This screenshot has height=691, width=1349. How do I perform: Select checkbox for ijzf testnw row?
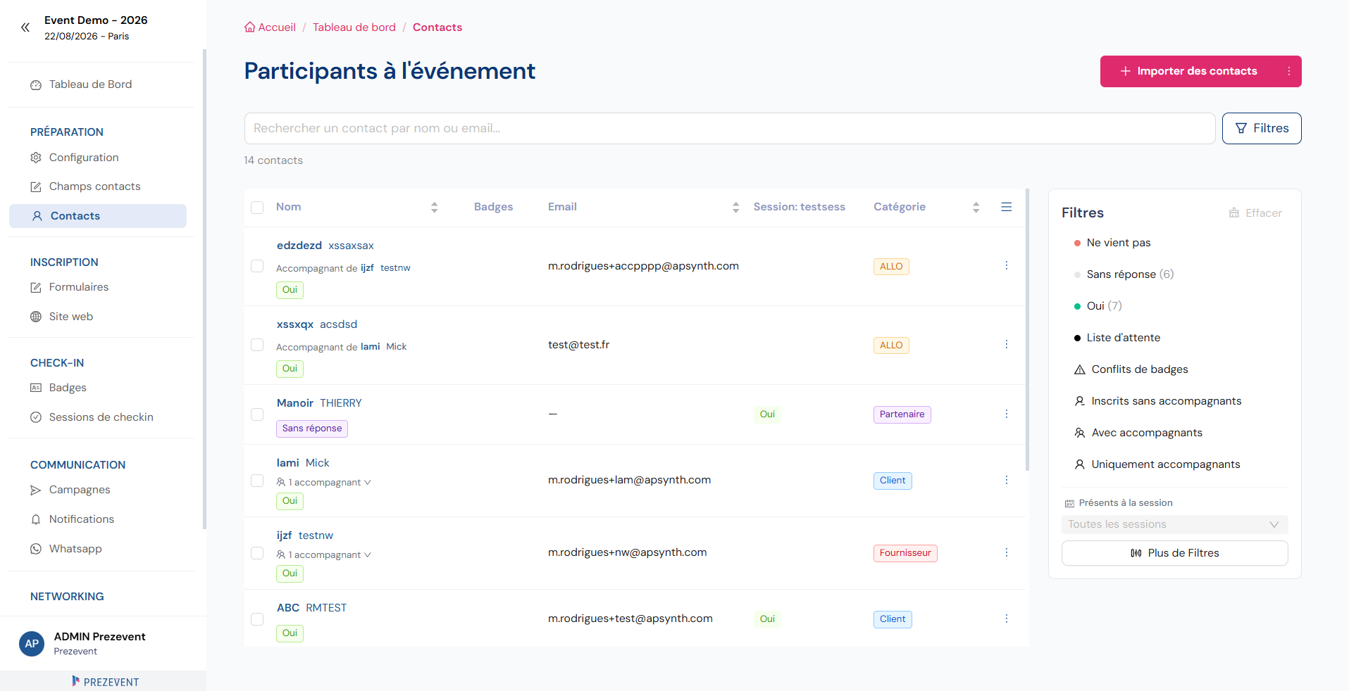[x=257, y=553]
